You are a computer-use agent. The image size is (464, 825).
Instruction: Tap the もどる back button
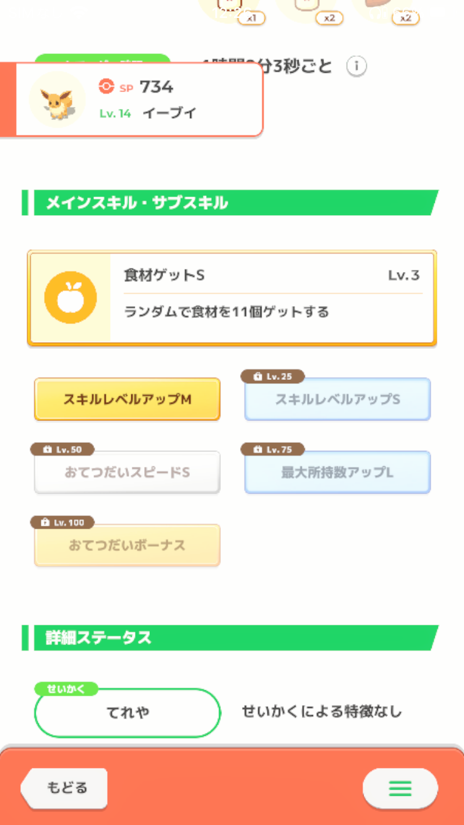[64, 788]
